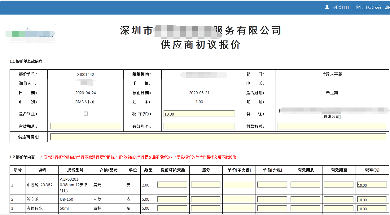Click 服务 field for 中性笔 row
Screen dimensions: 390x215
tap(206, 185)
